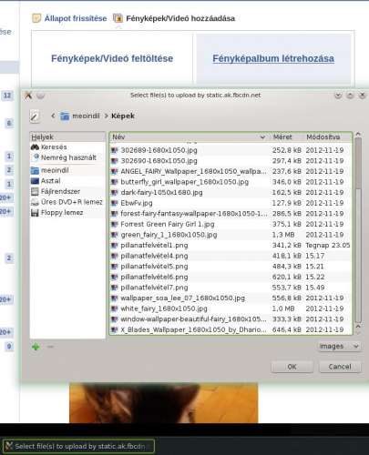
Task: Click the Fájlrendszer drive icon
Action: (35, 191)
